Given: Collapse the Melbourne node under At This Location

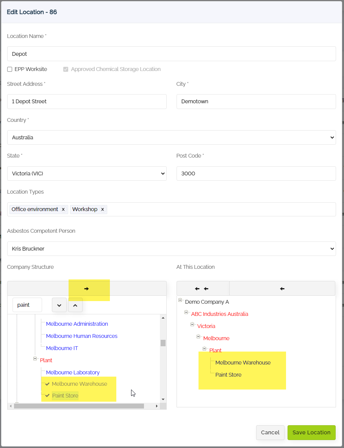Looking at the screenshot, I should click(x=198, y=336).
